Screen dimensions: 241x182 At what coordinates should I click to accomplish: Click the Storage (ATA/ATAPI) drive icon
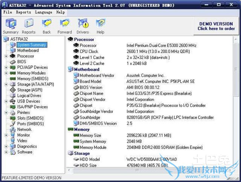pyautogui.click(x=12, y=84)
